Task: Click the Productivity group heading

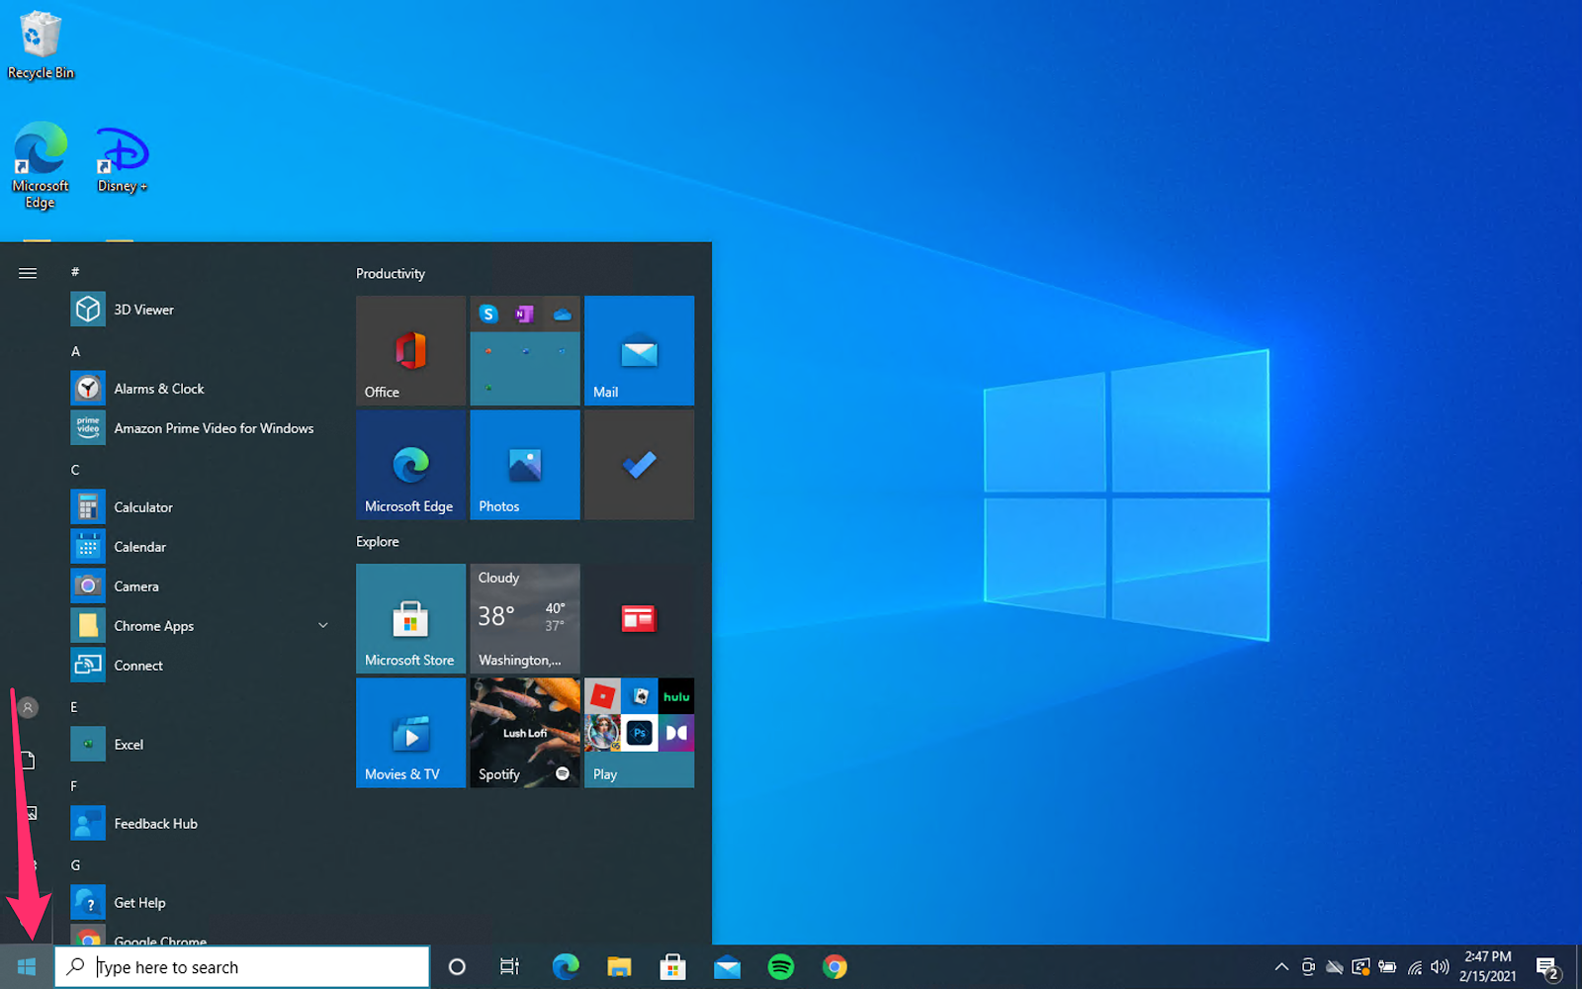Action: tap(391, 274)
